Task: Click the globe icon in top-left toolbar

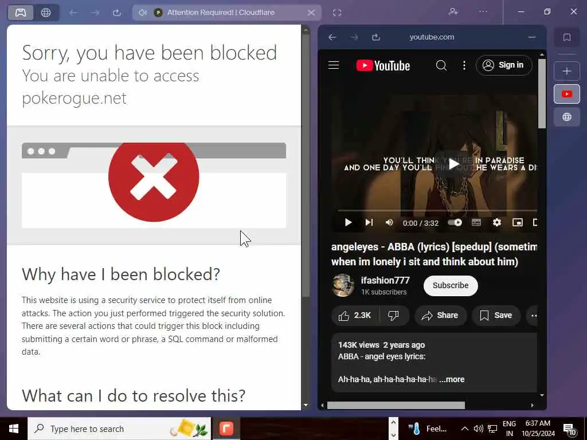Action: 46,13
